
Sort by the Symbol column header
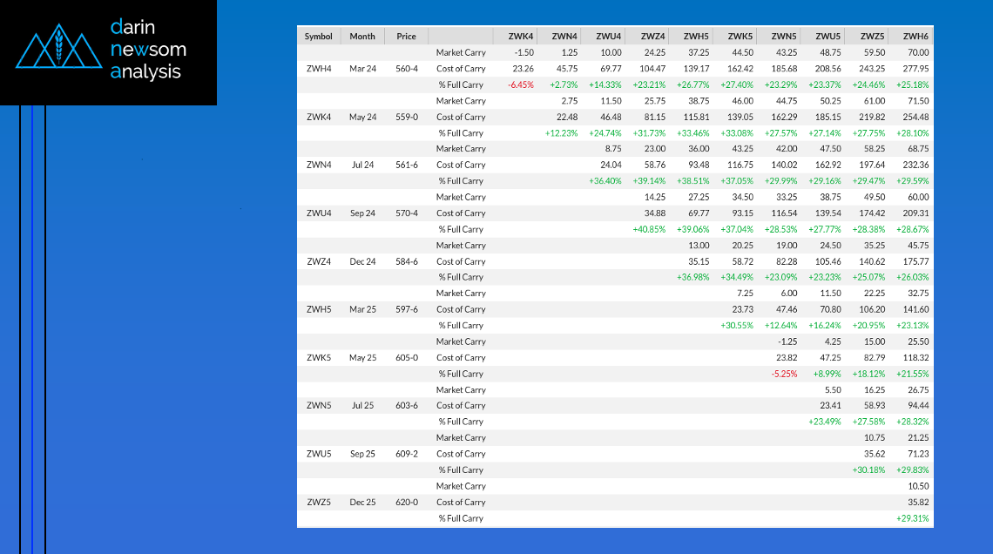click(318, 37)
